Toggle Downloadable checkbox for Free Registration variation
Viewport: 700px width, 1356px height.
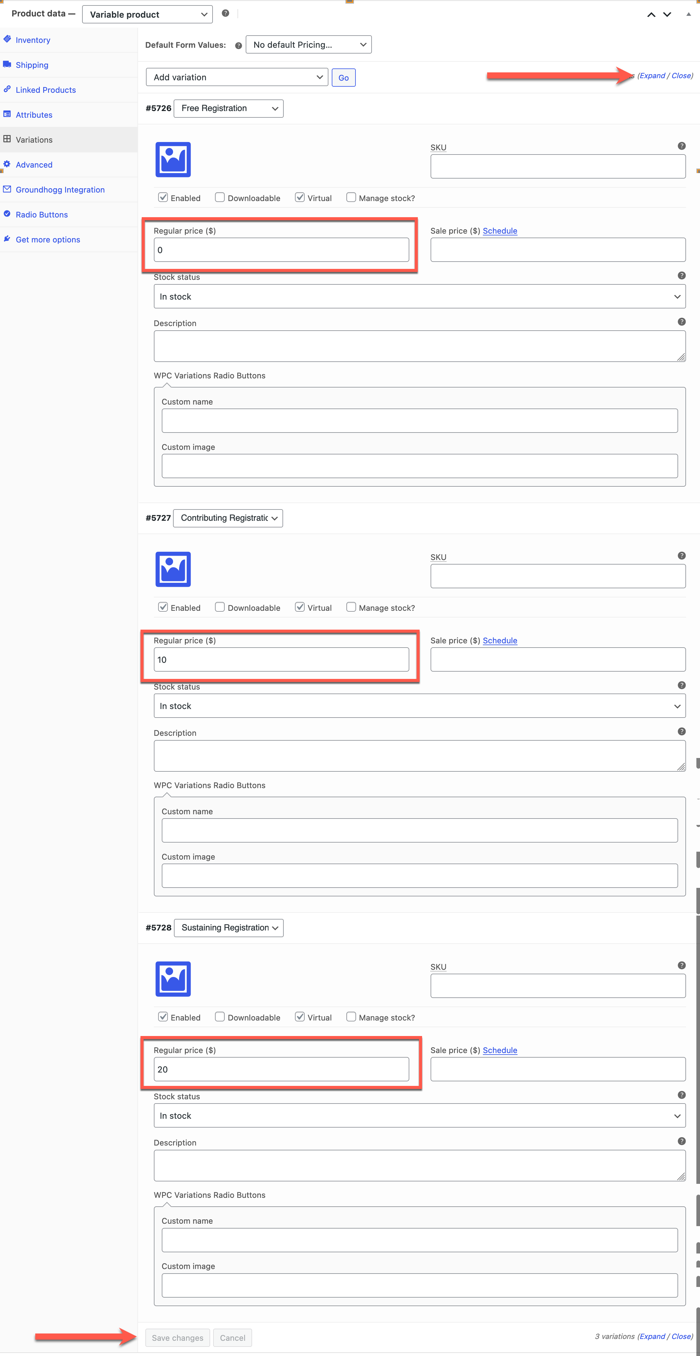click(220, 197)
